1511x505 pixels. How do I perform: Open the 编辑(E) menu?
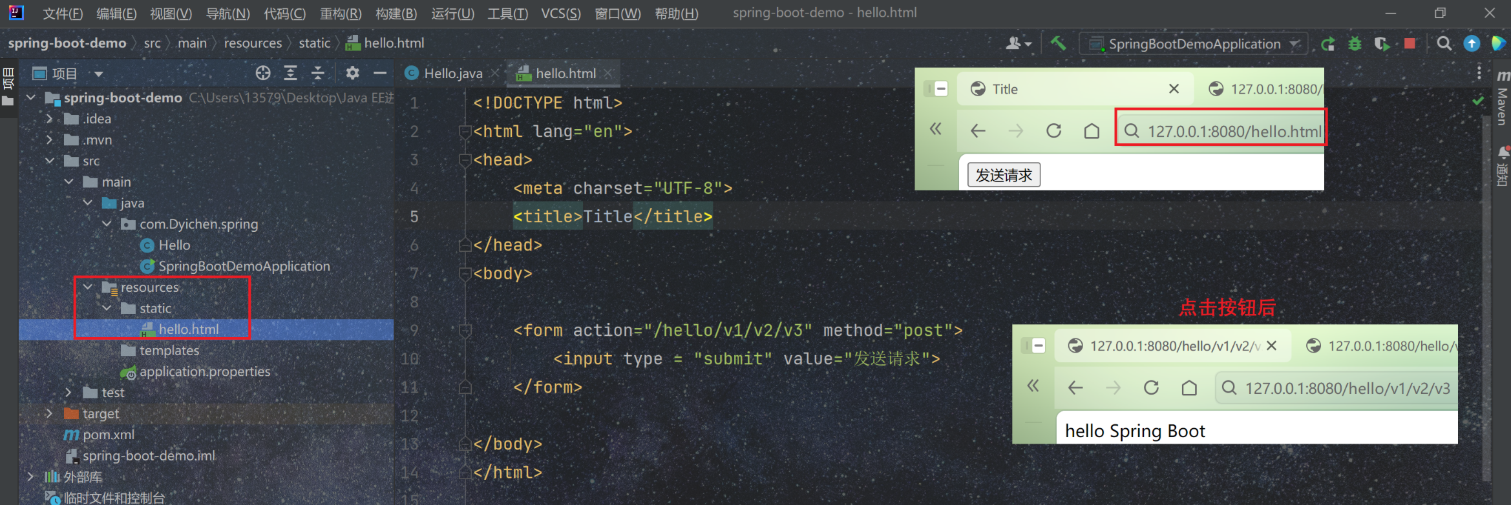click(x=116, y=14)
